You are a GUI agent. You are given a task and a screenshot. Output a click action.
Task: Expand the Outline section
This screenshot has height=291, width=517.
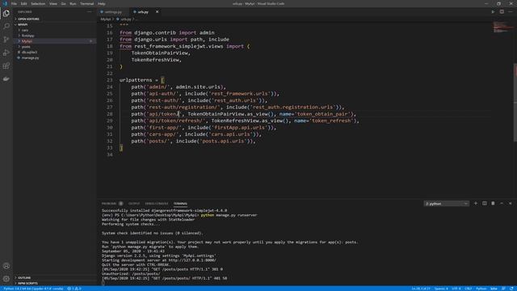click(54, 278)
